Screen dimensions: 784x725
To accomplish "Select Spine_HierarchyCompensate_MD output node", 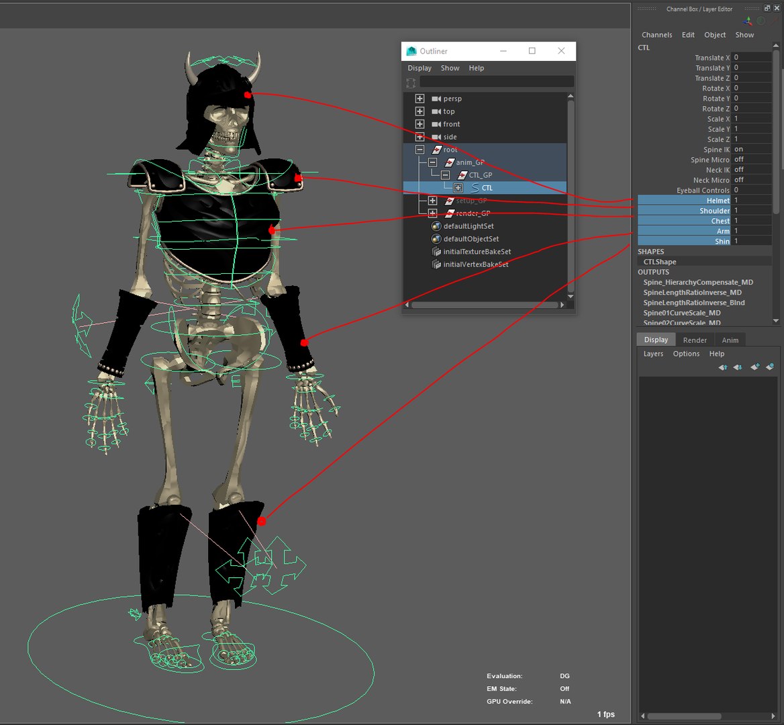I will (698, 283).
